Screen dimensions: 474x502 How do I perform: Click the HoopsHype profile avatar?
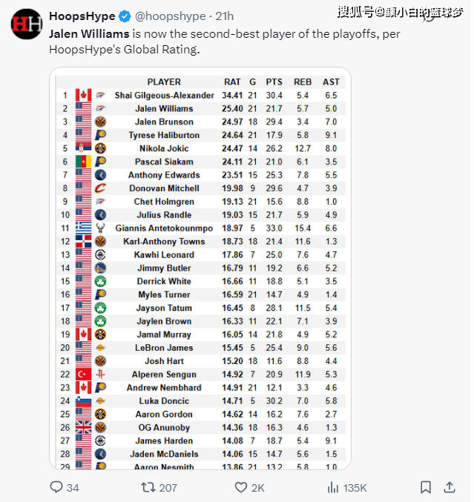(x=26, y=24)
